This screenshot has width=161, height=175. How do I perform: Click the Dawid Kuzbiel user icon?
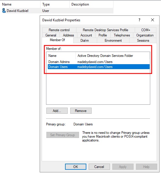point(4,11)
